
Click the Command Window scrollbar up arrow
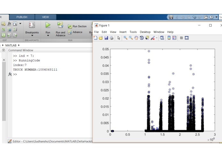[4, 60]
